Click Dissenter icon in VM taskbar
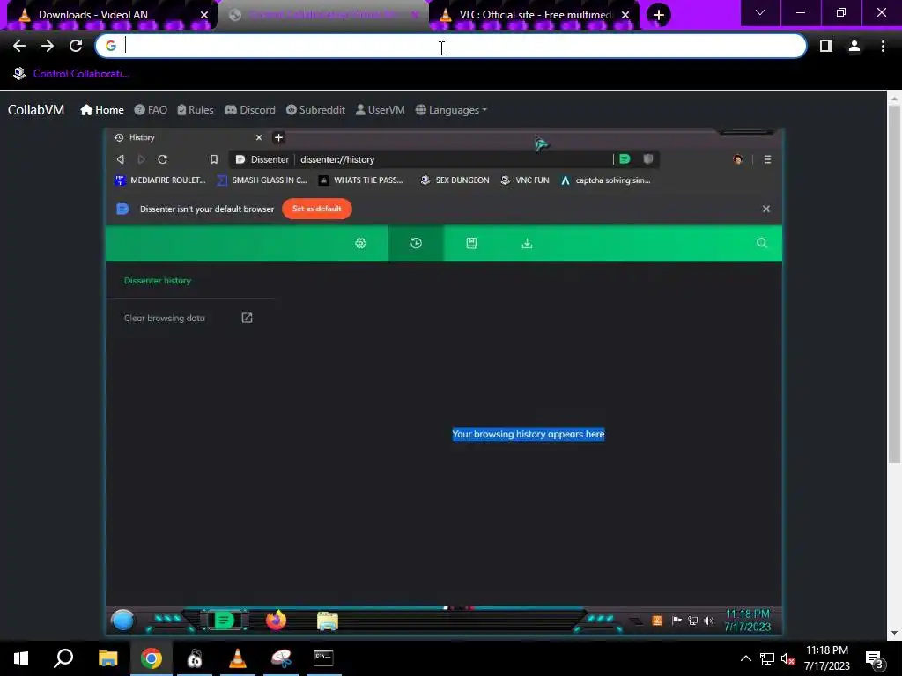Viewport: 902px width, 676px height. click(225, 621)
